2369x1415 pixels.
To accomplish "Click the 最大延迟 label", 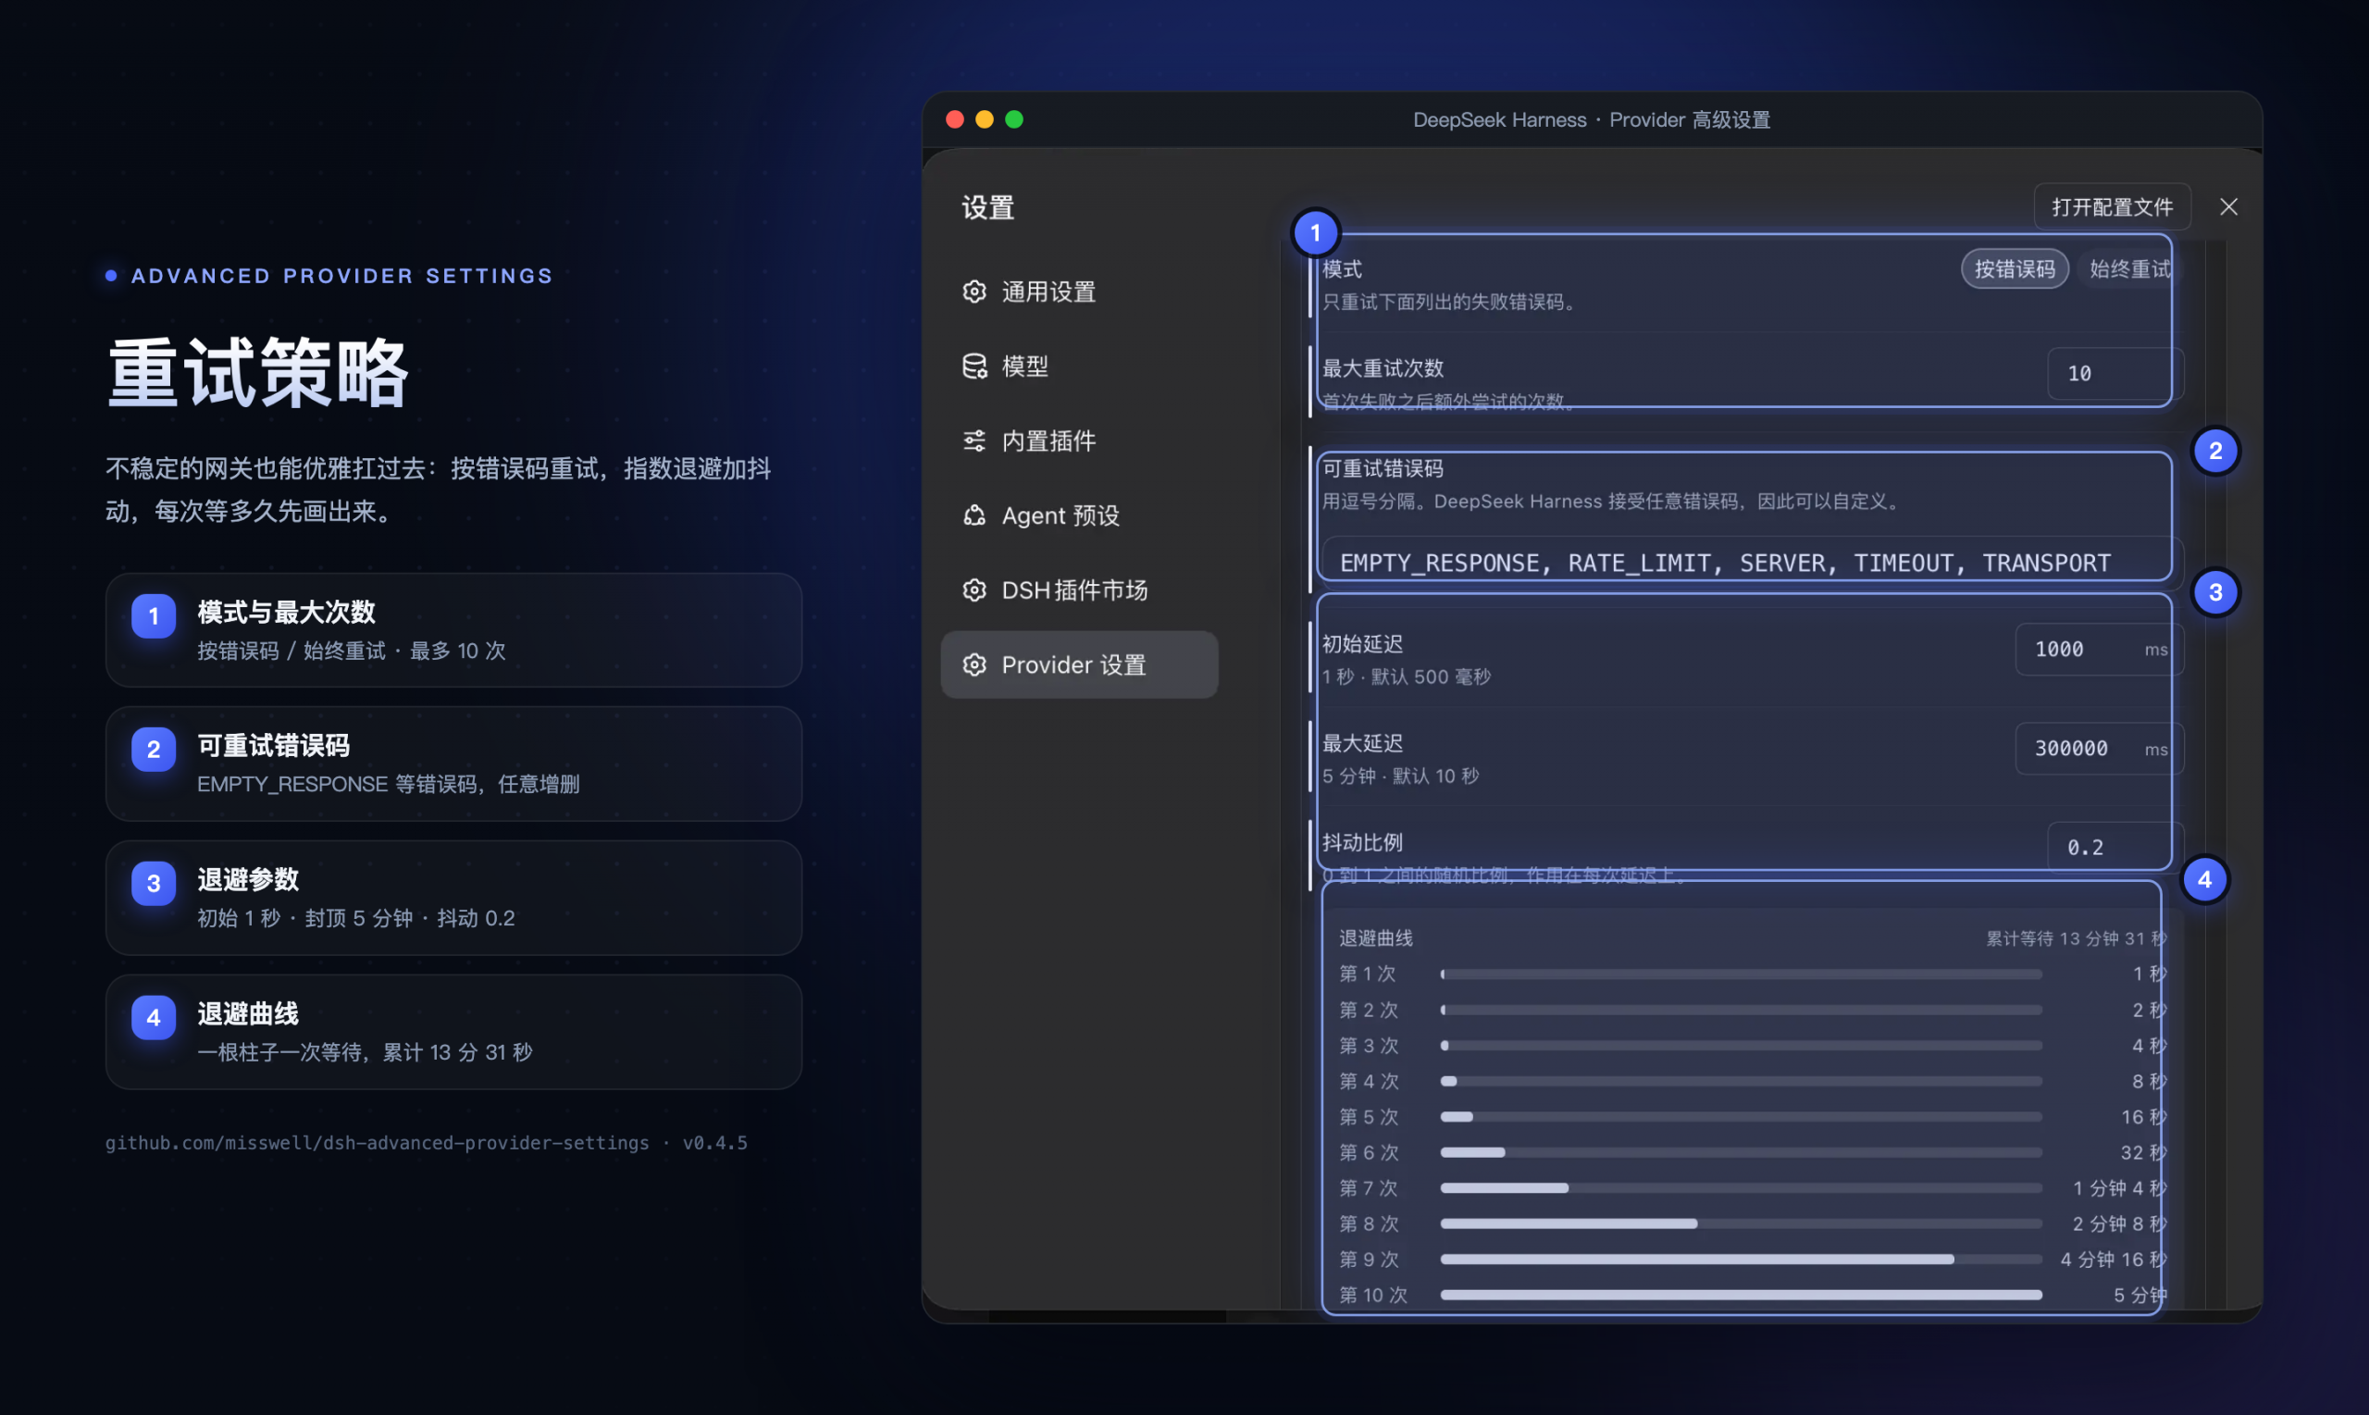I will click(1362, 744).
